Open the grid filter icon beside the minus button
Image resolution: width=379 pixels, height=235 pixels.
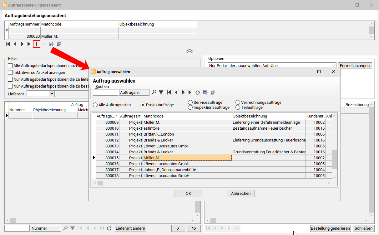51,44
